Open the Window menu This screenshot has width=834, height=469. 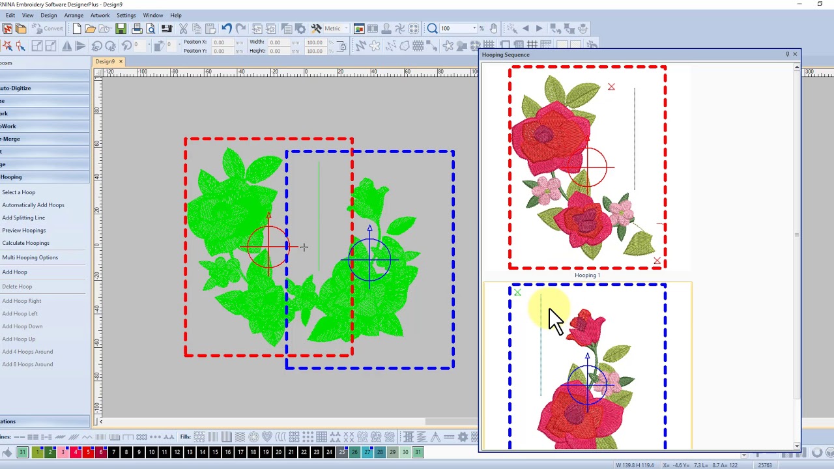[153, 15]
